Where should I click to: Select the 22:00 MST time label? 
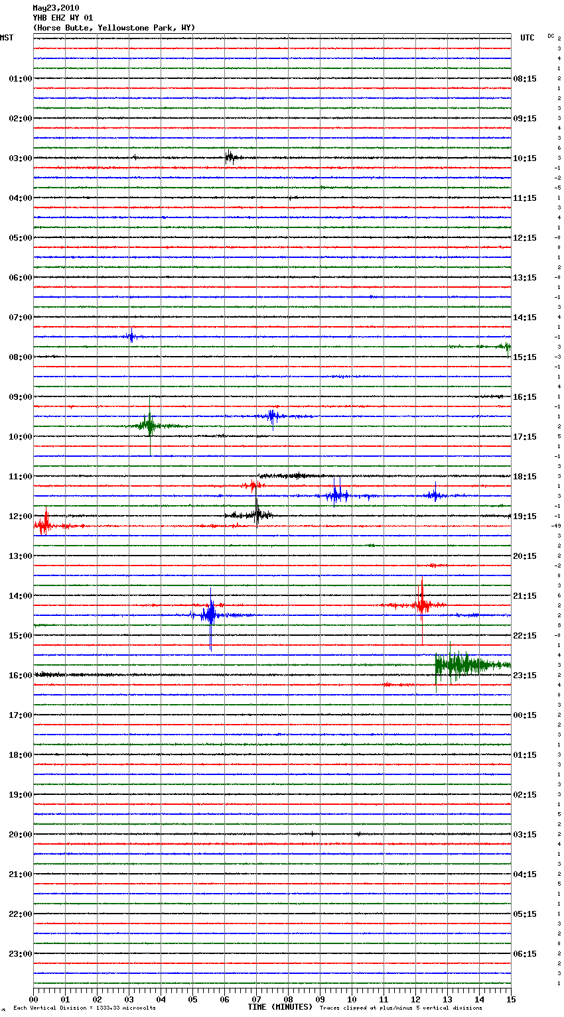tap(21, 914)
